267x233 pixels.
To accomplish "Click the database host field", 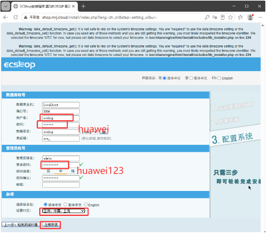I will coord(61,105).
